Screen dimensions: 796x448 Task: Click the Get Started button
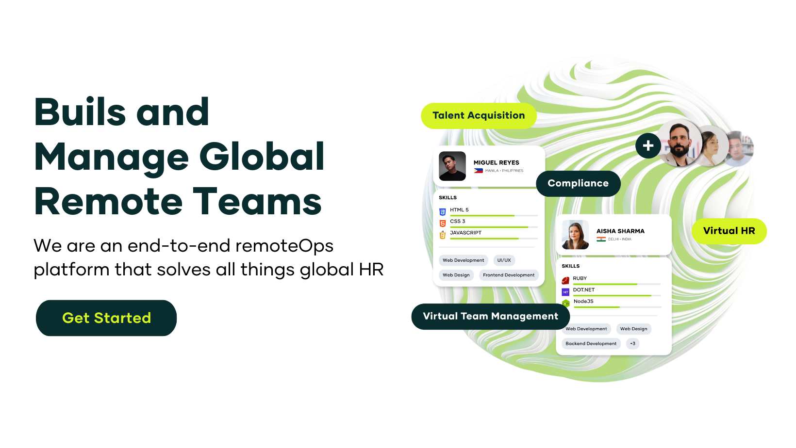pyautogui.click(x=106, y=318)
